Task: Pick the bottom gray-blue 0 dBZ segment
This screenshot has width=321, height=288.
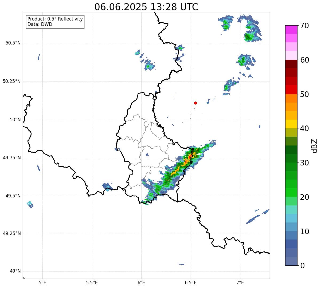Action: [x=291, y=261]
